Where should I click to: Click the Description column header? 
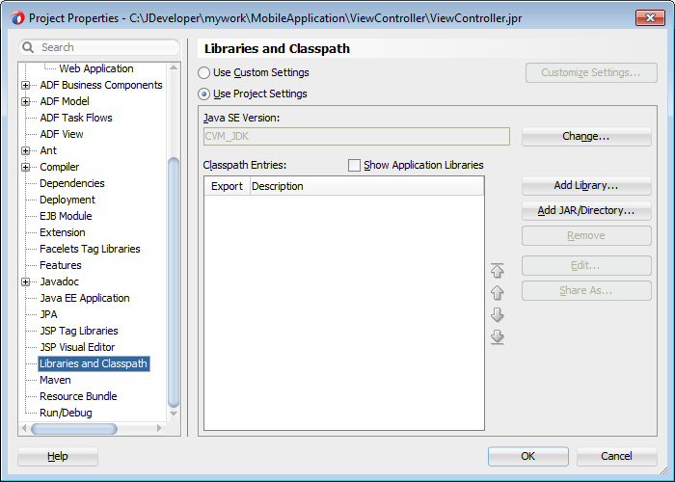(x=366, y=186)
